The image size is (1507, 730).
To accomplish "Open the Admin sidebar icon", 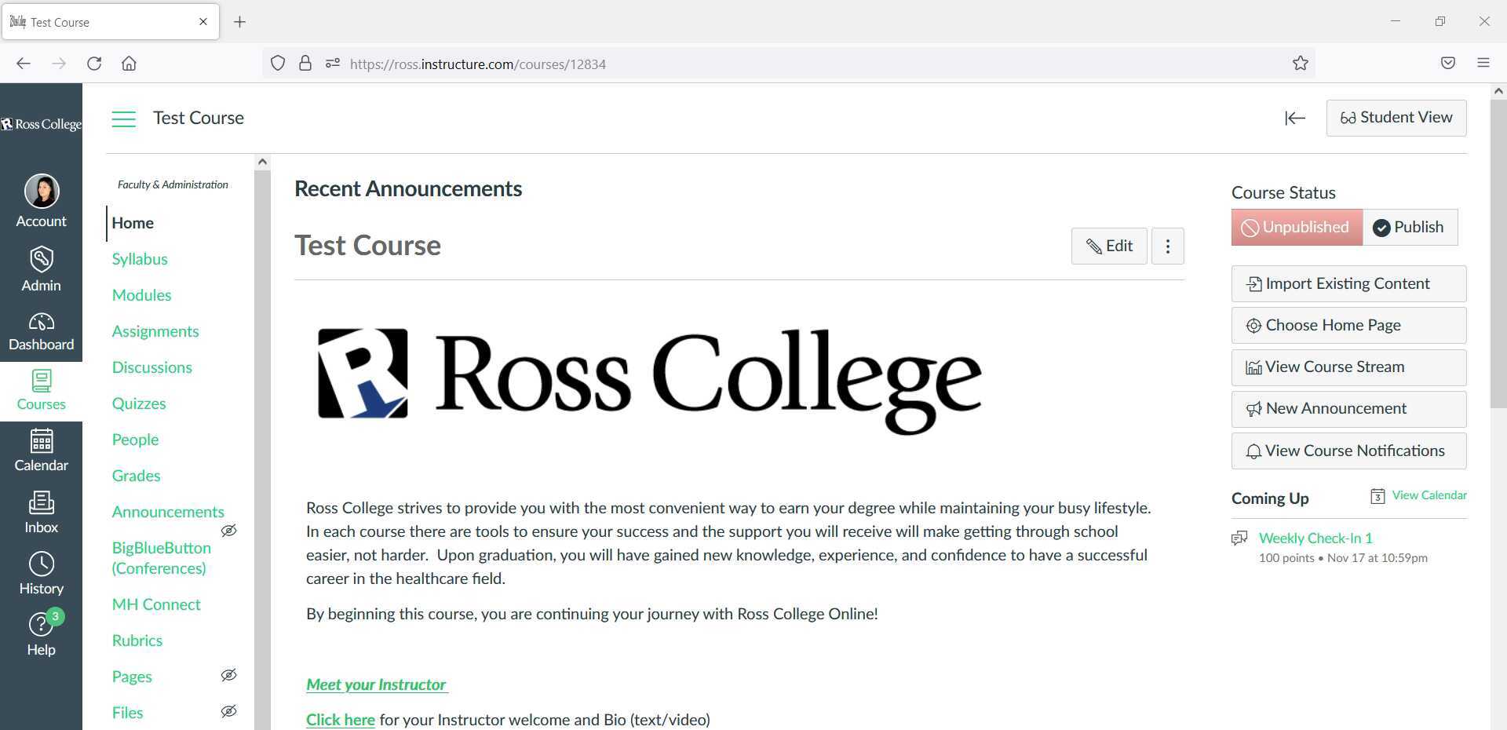I will [x=41, y=268].
